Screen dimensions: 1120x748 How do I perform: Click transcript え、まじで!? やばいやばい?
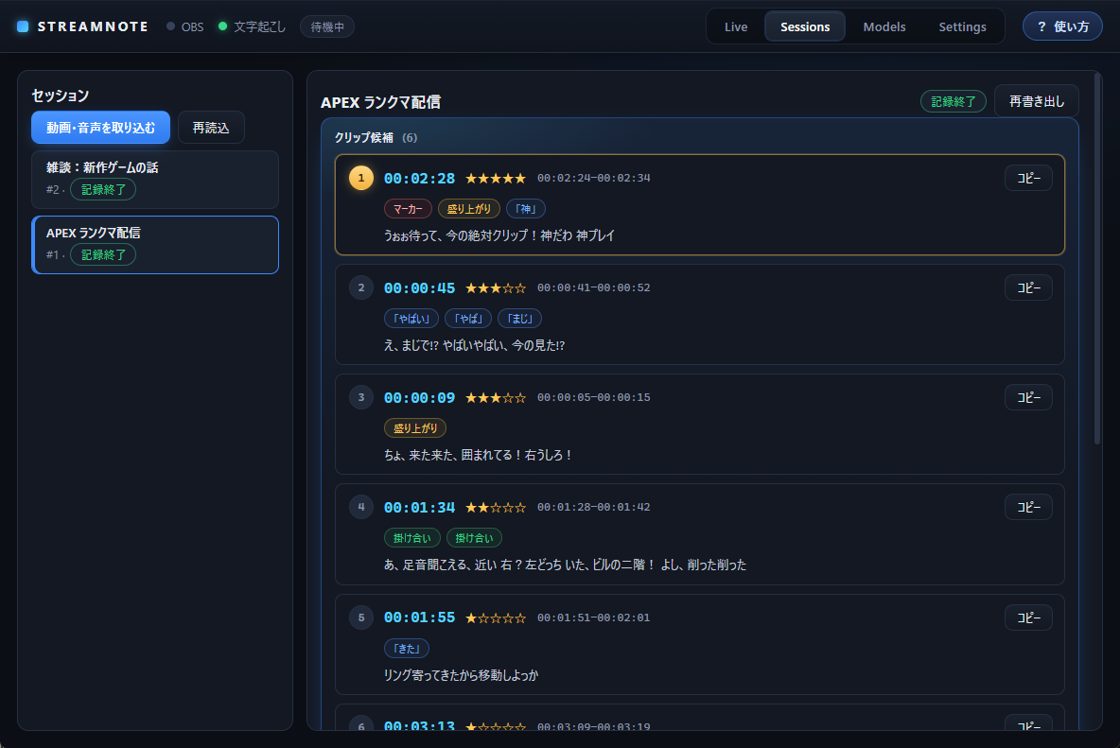coord(474,345)
